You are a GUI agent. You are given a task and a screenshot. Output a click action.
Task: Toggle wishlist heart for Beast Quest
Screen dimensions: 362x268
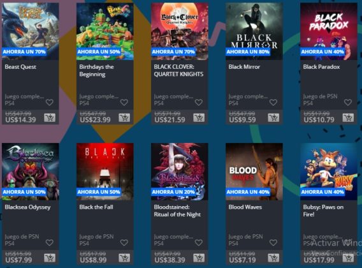(50, 102)
